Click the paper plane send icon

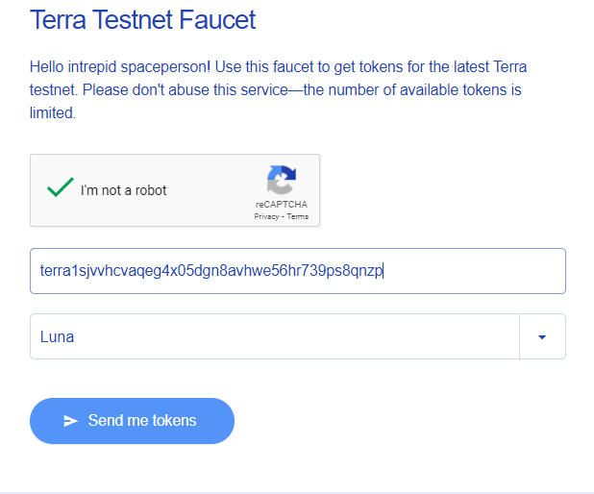click(x=70, y=421)
